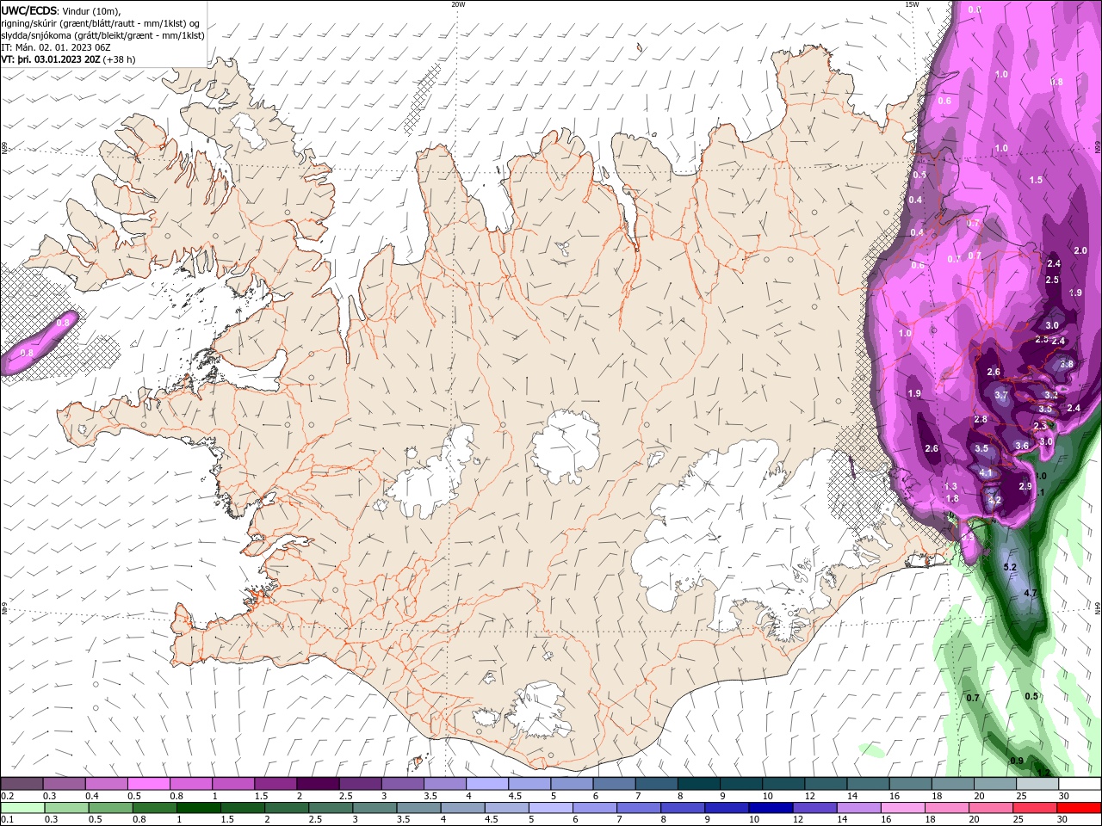Pick the white 25–30 snow legend swatch
Image resolution: width=1102 pixels, height=826 pixels.
click(x=1037, y=784)
